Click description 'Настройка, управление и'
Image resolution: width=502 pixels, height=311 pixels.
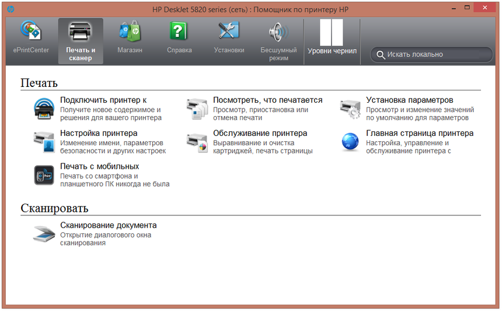[407, 143]
